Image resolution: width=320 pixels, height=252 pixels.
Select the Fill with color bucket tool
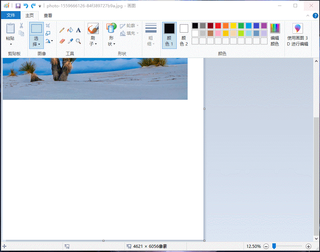point(70,30)
